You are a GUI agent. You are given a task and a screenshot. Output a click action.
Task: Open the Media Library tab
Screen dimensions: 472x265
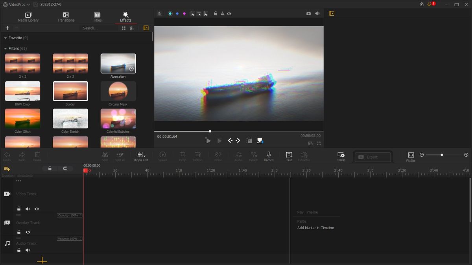[x=28, y=17]
